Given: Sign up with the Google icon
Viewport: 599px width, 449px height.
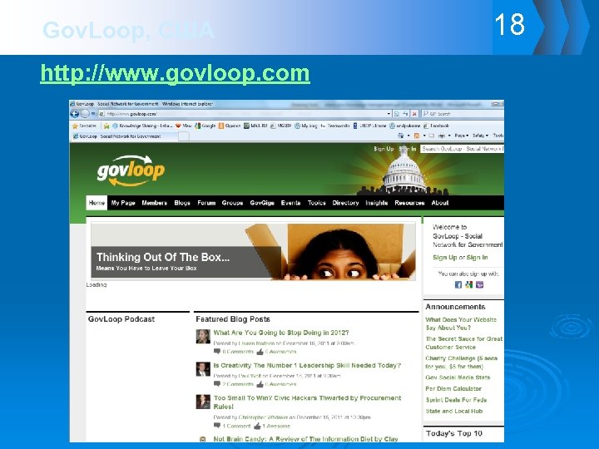Looking at the screenshot, I should [468, 285].
